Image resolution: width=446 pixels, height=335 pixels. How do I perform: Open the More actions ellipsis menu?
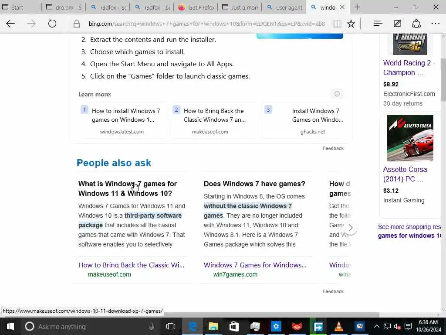(436, 24)
